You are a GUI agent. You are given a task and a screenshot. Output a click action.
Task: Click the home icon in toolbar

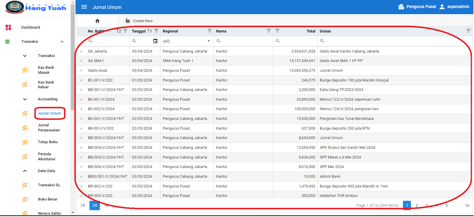(97, 21)
